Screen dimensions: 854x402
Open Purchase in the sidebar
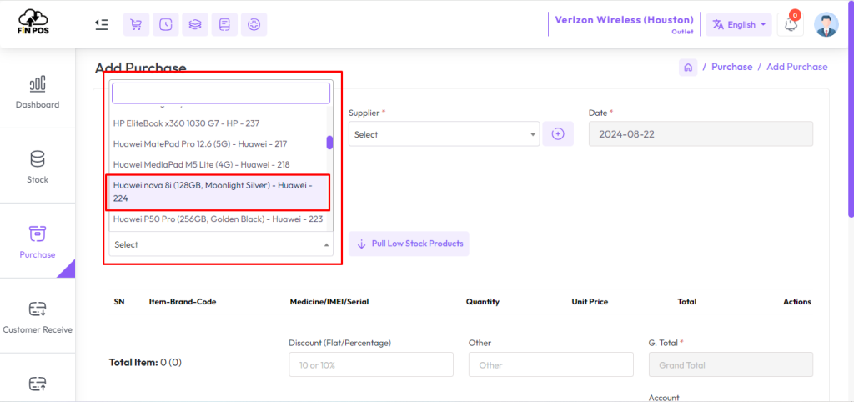pyautogui.click(x=38, y=241)
